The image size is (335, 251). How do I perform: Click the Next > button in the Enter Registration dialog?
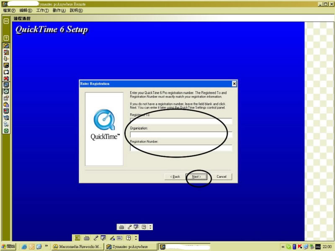point(196,177)
